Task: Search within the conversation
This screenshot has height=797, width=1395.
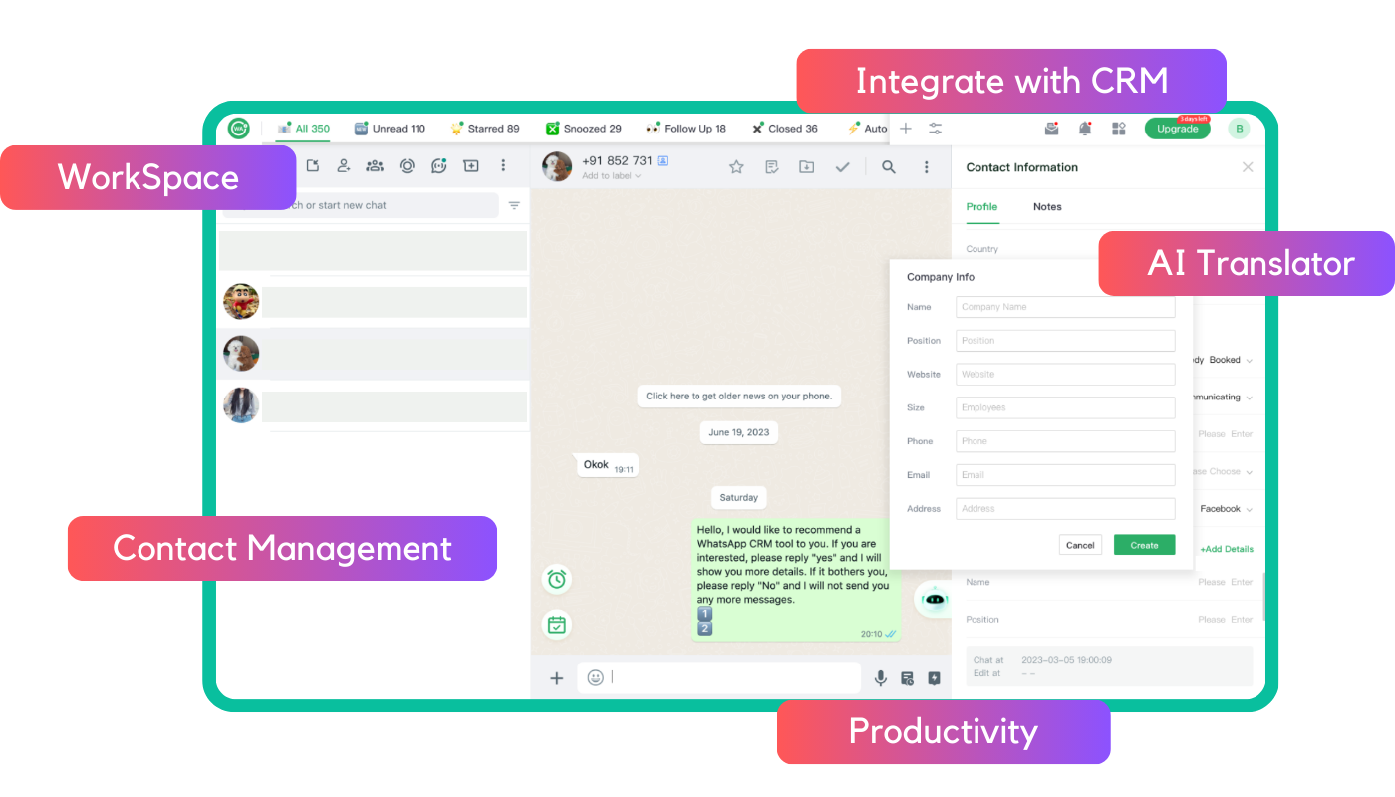Action: (889, 167)
